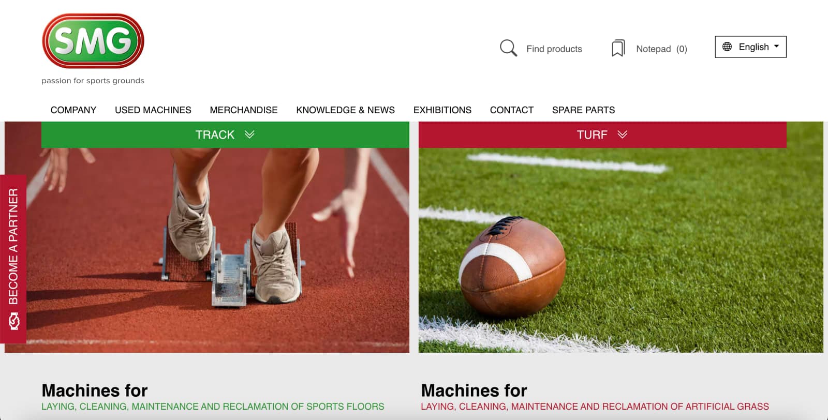Open the MERCHANDISE menu item
The image size is (828, 420).
244,110
